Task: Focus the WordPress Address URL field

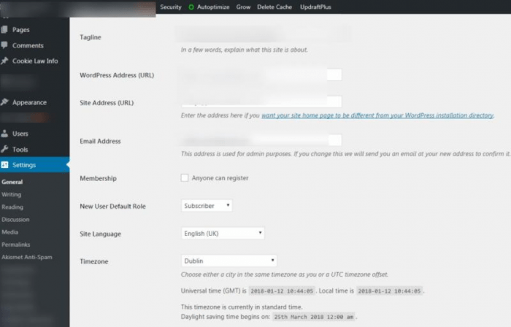Action: click(261, 75)
